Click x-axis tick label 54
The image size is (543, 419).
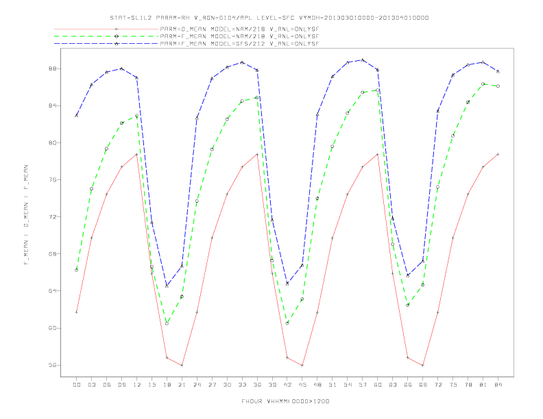tap(348, 385)
